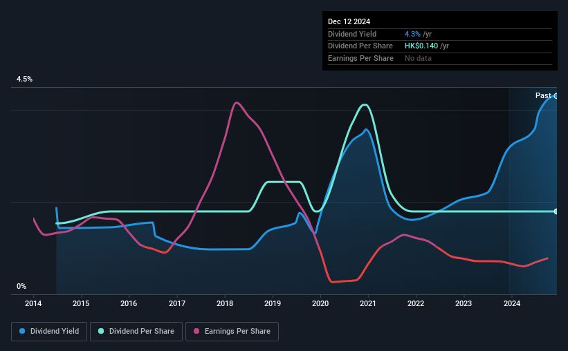Viewport: 568px width, 351px height.
Task: Toggle the Dividend Yield legend button
Action: pos(49,332)
